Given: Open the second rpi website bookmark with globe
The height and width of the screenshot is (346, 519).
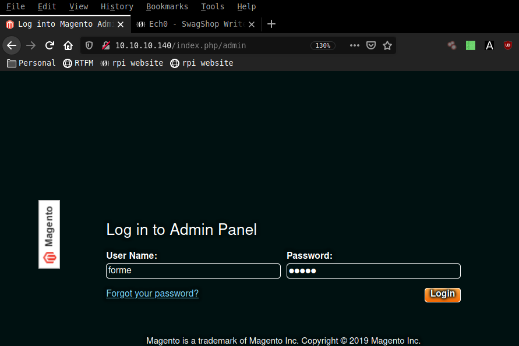Looking at the screenshot, I should click(x=202, y=63).
